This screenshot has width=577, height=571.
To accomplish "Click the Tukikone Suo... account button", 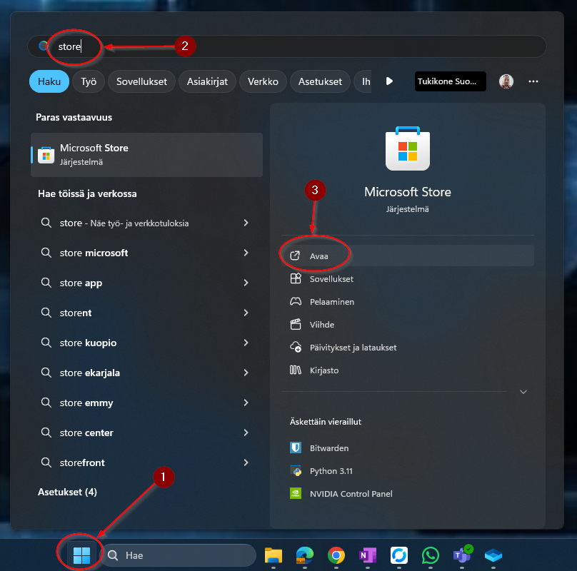I will pyautogui.click(x=450, y=81).
